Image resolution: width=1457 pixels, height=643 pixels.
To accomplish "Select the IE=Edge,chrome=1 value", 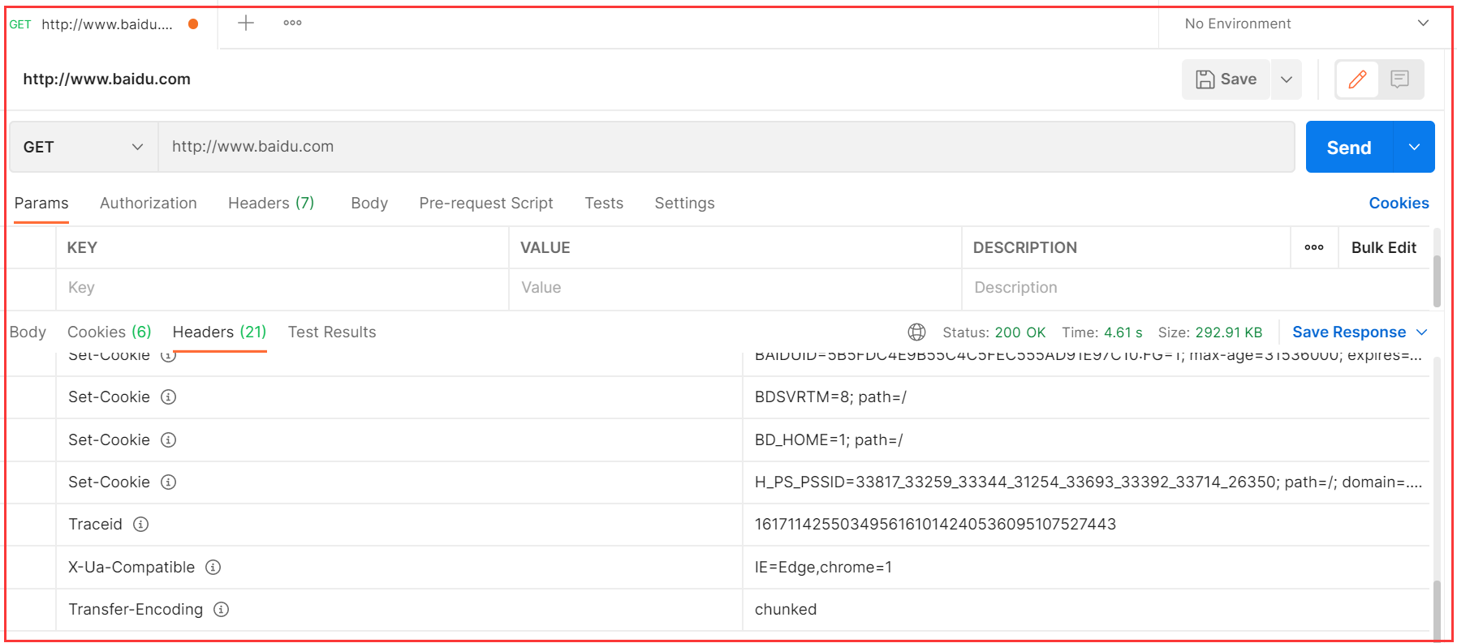I will [823, 567].
